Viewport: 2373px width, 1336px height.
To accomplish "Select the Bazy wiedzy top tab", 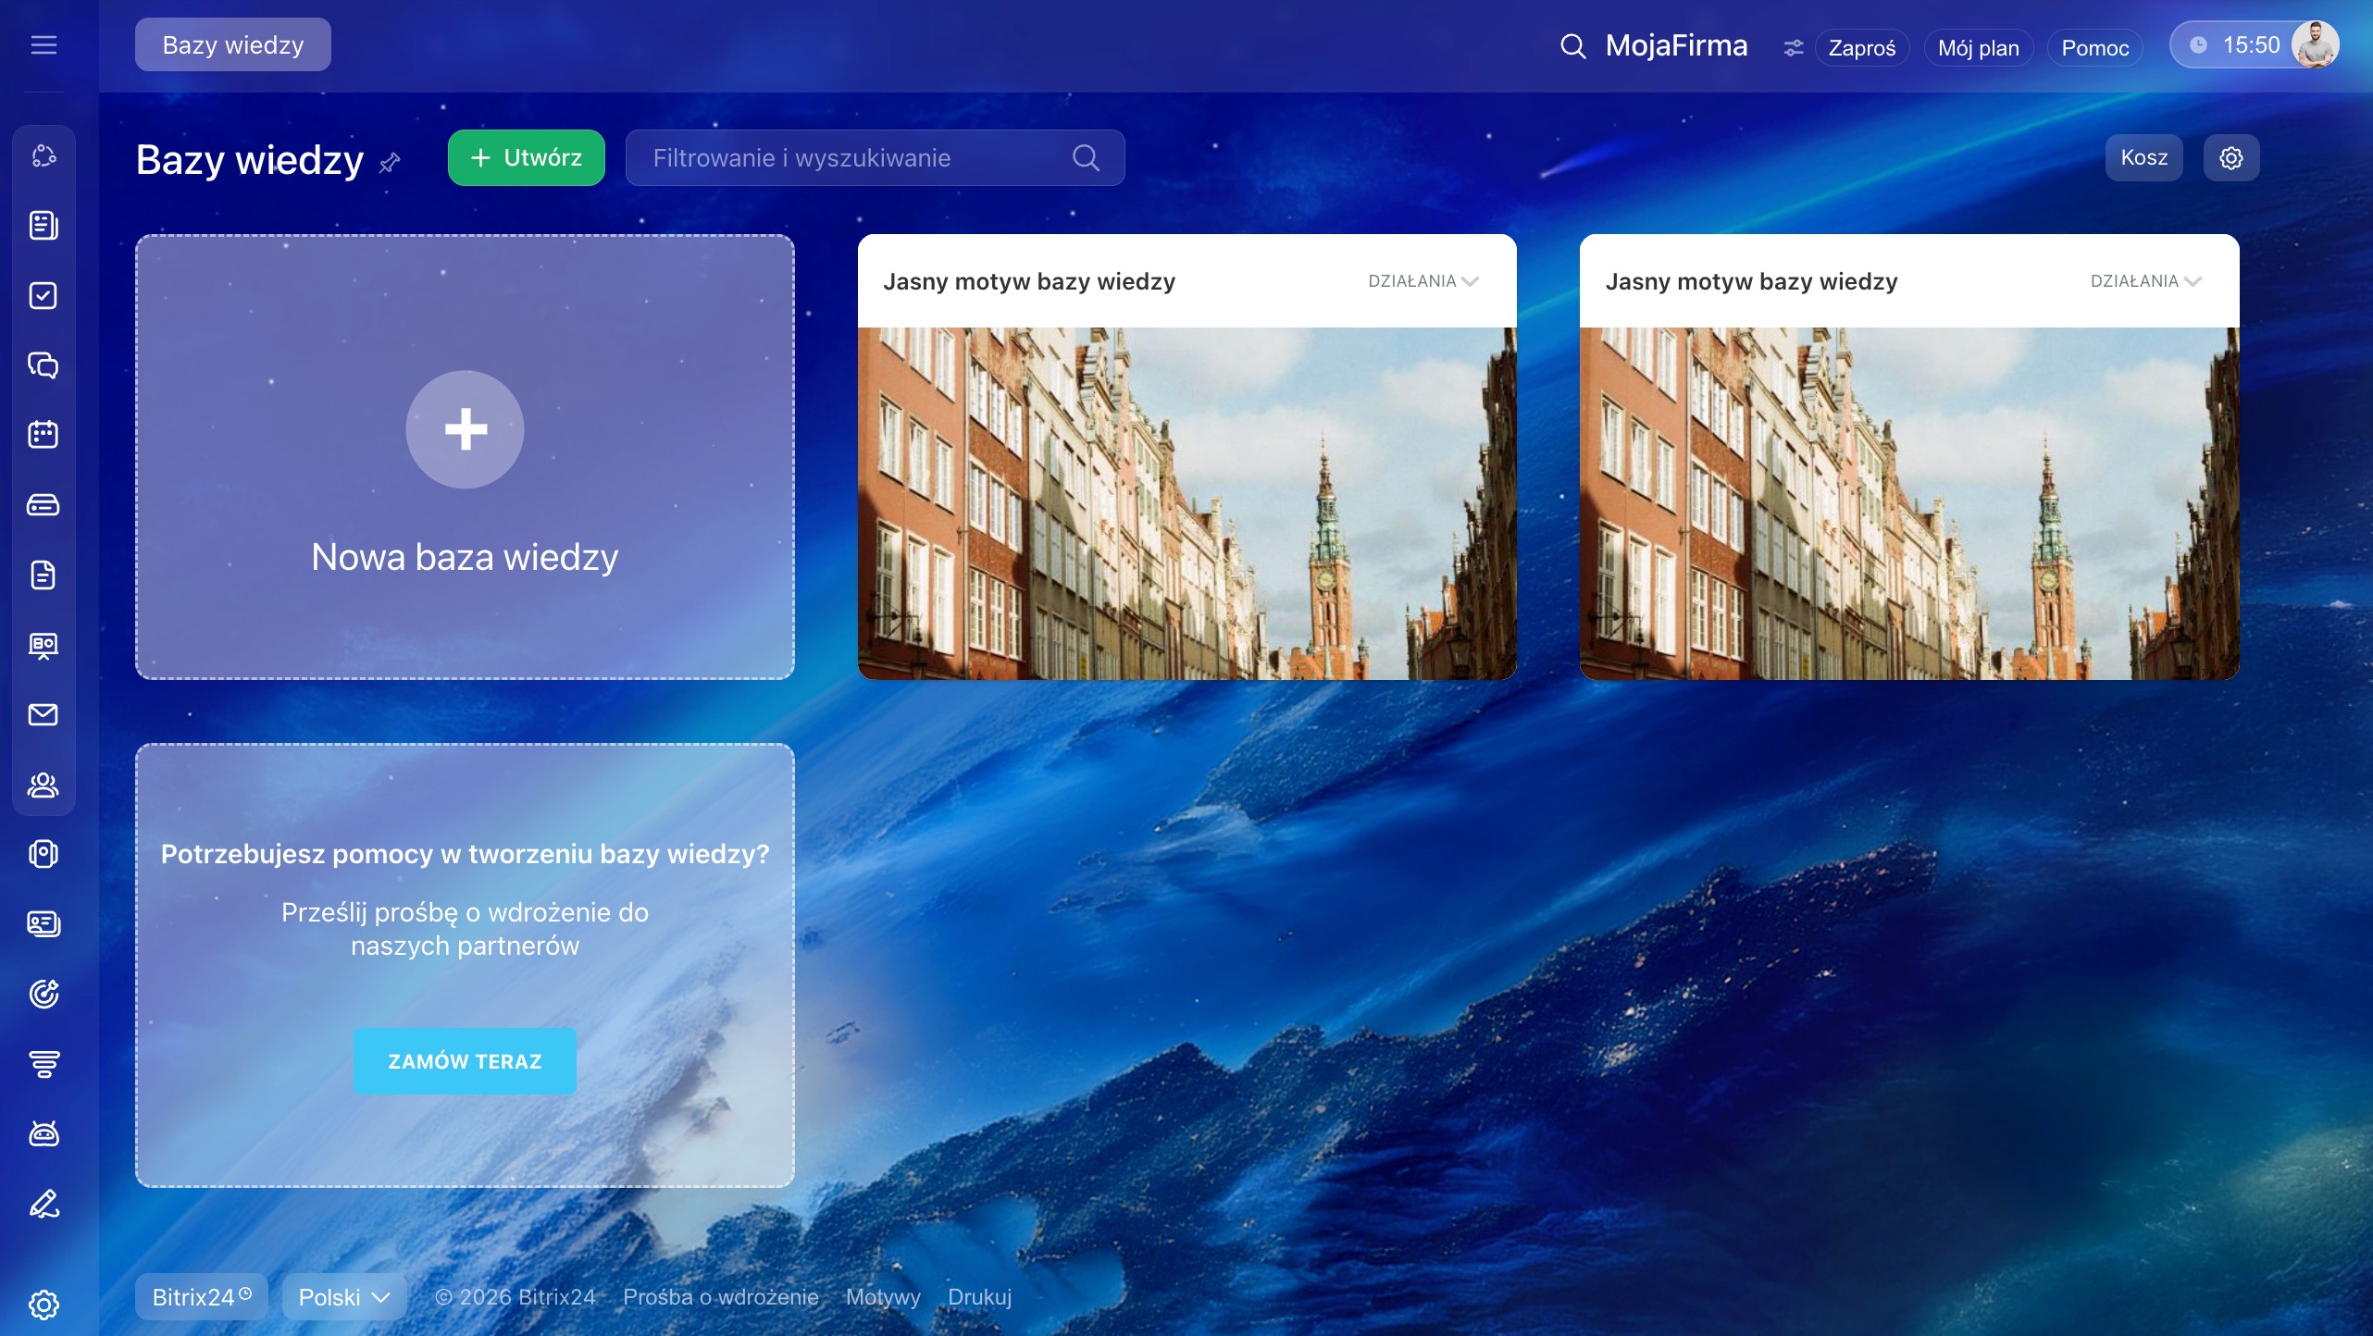I will [x=233, y=45].
